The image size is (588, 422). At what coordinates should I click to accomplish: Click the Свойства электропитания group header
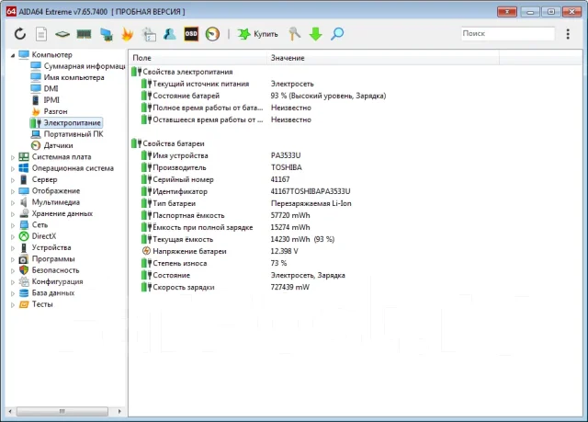point(182,72)
